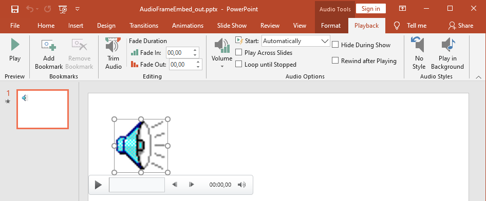
Task: Switch to the Home tab
Action: tap(46, 26)
